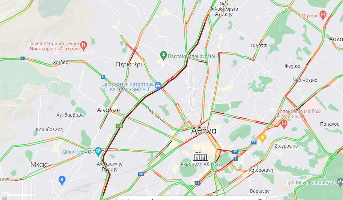
Task: Toggle the blue switch on bottom card
Action: pyautogui.click(x=258, y=199)
